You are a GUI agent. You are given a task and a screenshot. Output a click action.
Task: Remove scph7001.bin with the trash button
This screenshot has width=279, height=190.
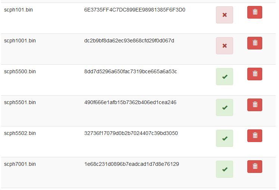tap(254, 167)
